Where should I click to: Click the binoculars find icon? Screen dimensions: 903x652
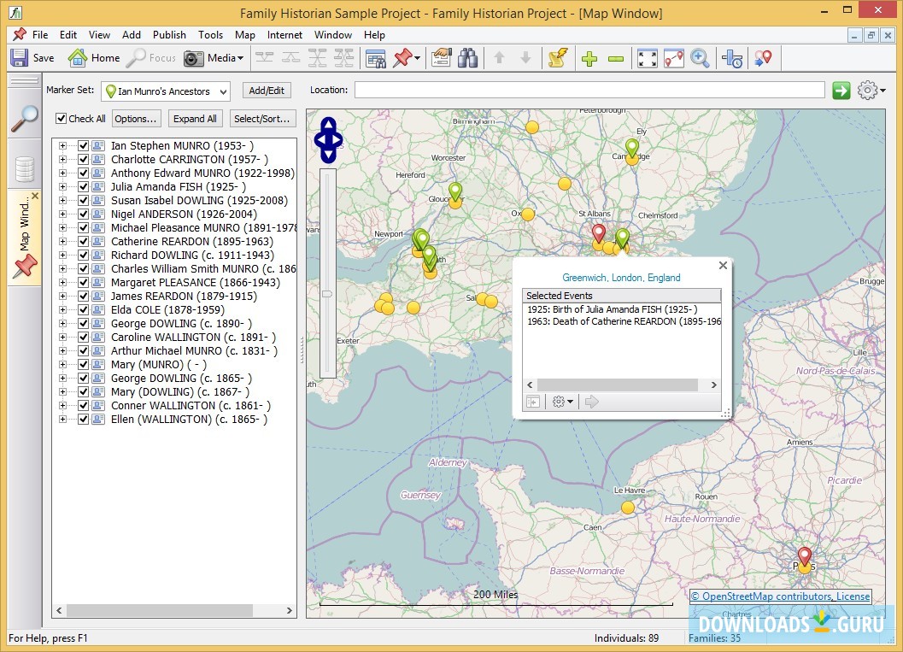pos(467,58)
